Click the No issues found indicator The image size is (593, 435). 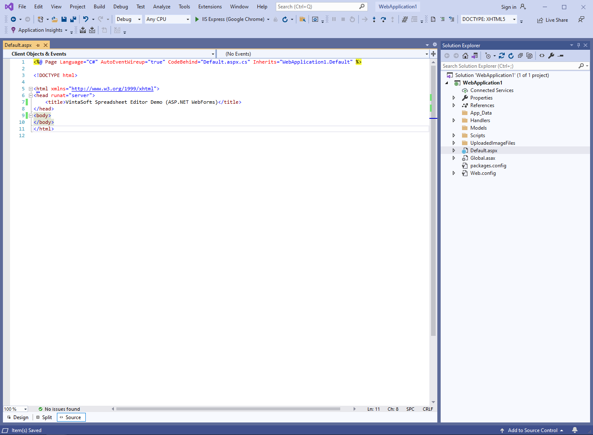coord(59,409)
